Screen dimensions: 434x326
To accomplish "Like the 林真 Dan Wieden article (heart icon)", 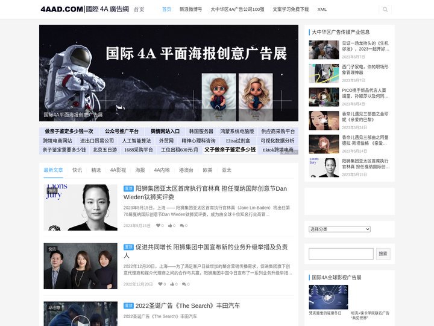I will pyautogui.click(x=158, y=225).
